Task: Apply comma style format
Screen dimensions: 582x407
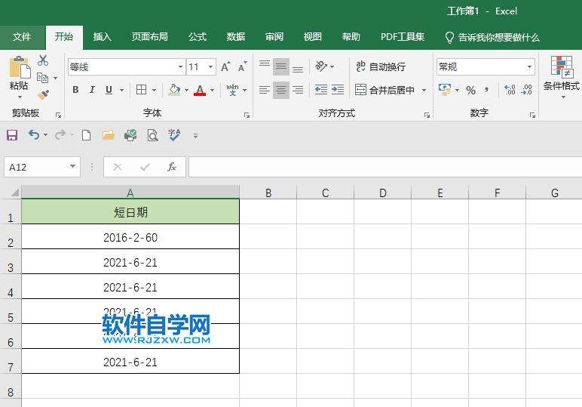Action: click(486, 90)
